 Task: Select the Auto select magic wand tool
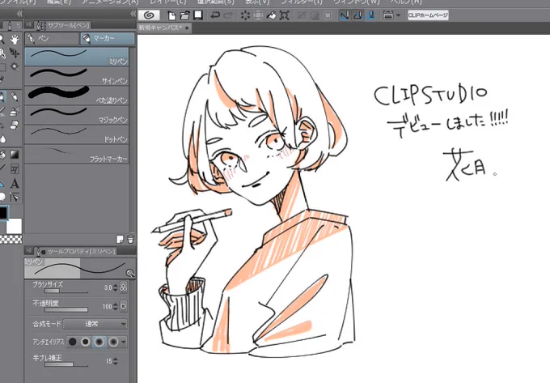click(x=15, y=66)
